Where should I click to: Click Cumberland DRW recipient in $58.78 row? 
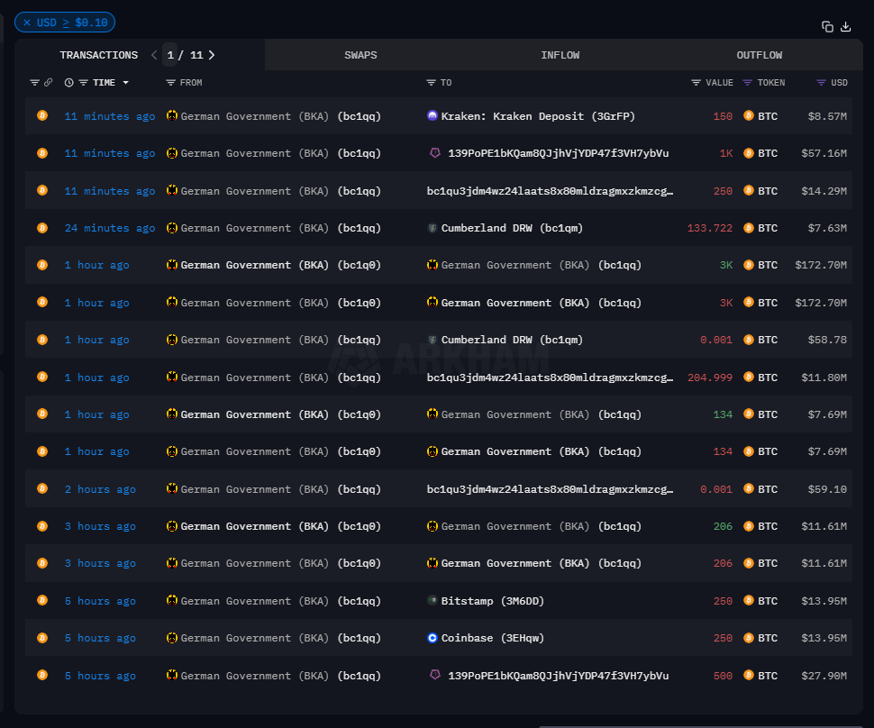[512, 340]
